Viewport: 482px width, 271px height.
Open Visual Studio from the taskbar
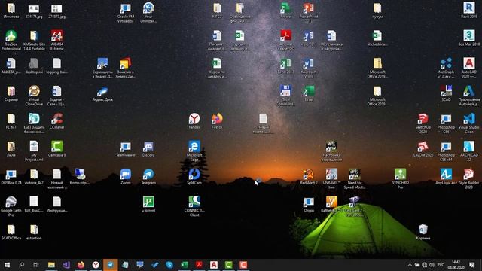click(x=66, y=265)
